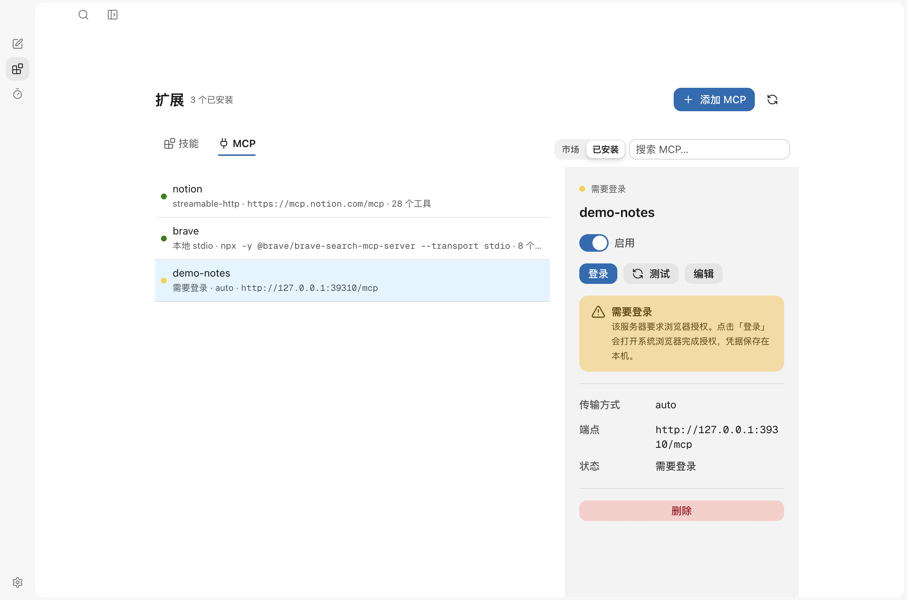Focus the 搜索 MCP search field
Screen dimensions: 907x600
709,149
